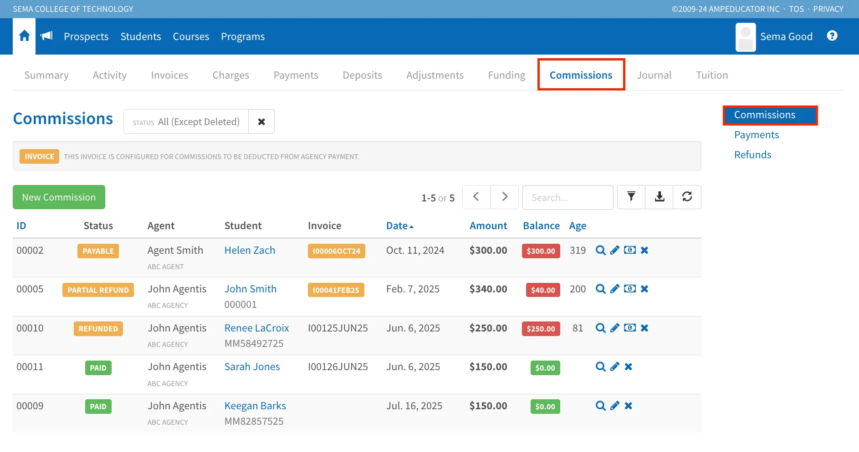Open student Helen Zach link
The width and height of the screenshot is (859, 452).
tap(250, 250)
